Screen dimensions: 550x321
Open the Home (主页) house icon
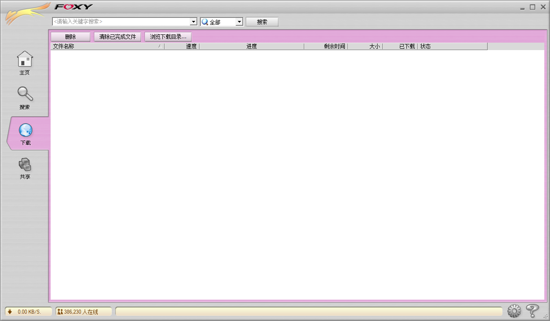(x=25, y=59)
